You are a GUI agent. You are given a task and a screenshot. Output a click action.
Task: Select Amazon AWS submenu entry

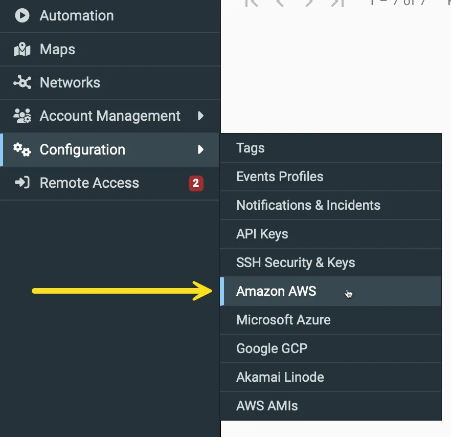point(330,291)
